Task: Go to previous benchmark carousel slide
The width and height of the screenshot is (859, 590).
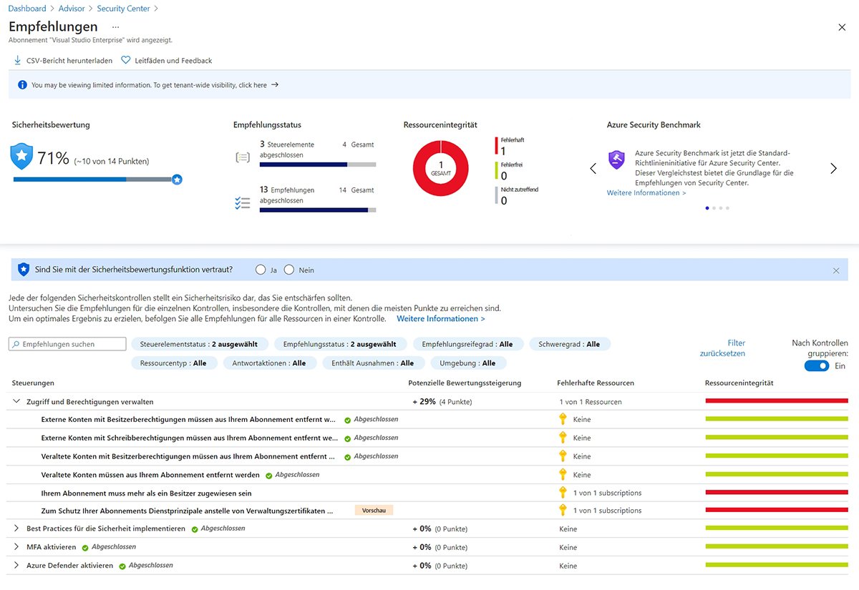Action: 593,169
